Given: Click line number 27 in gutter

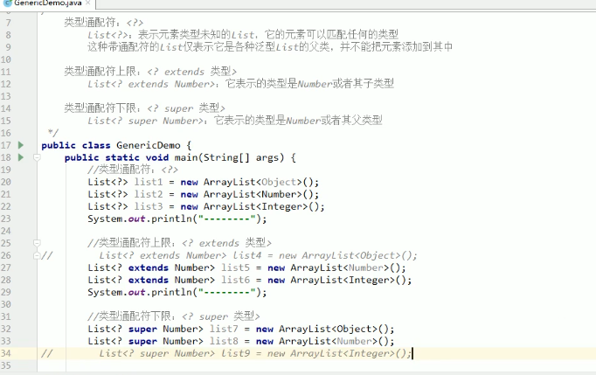Looking at the screenshot, I should tap(6, 267).
